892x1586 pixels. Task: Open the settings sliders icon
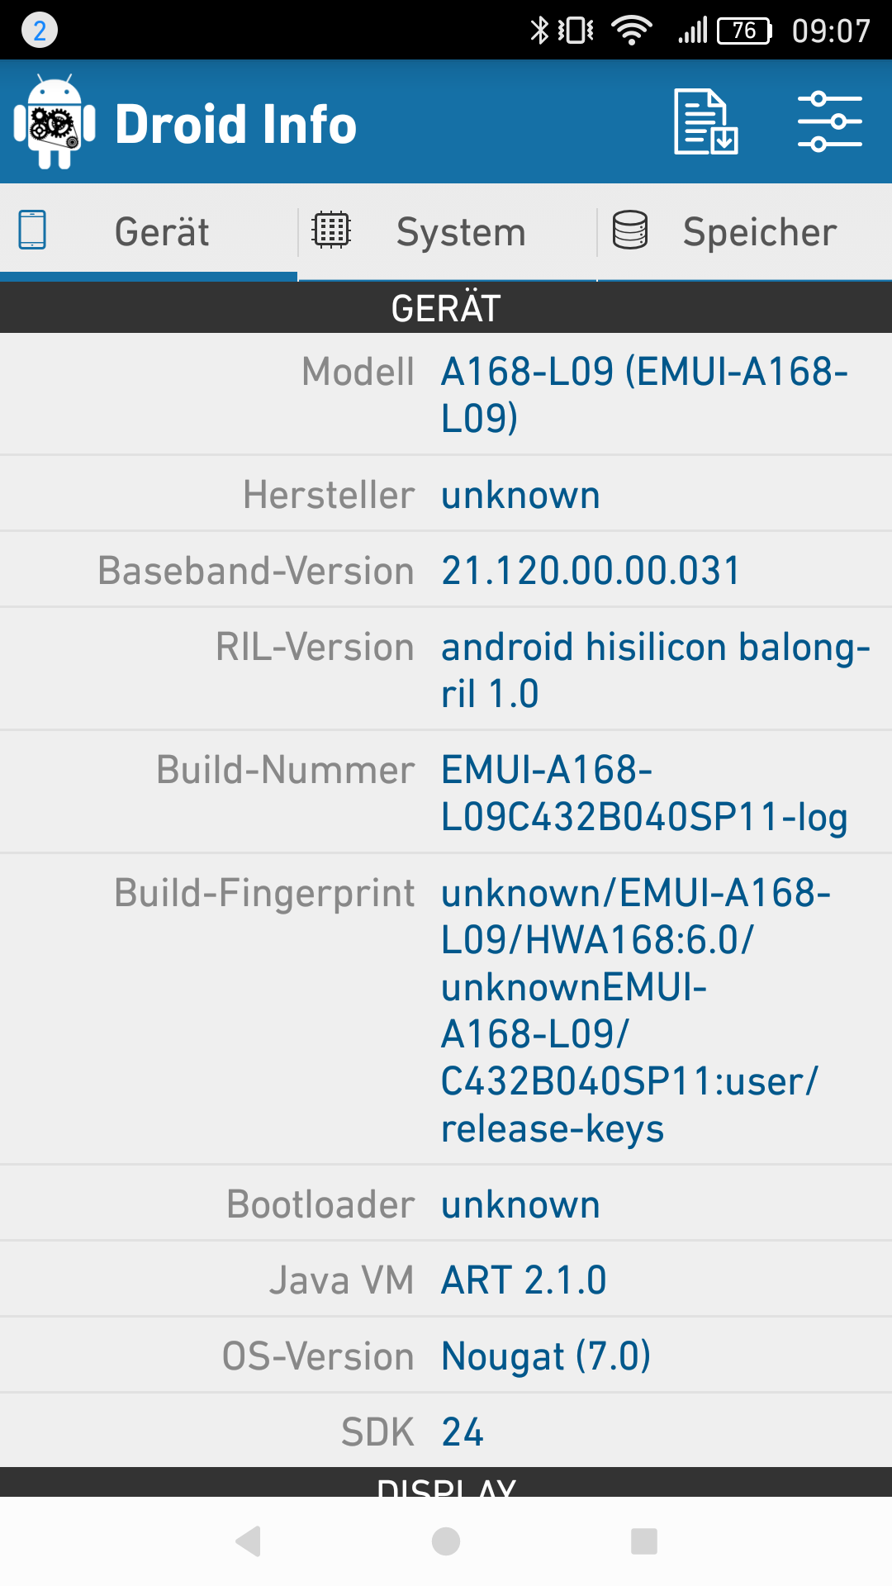pos(829,122)
